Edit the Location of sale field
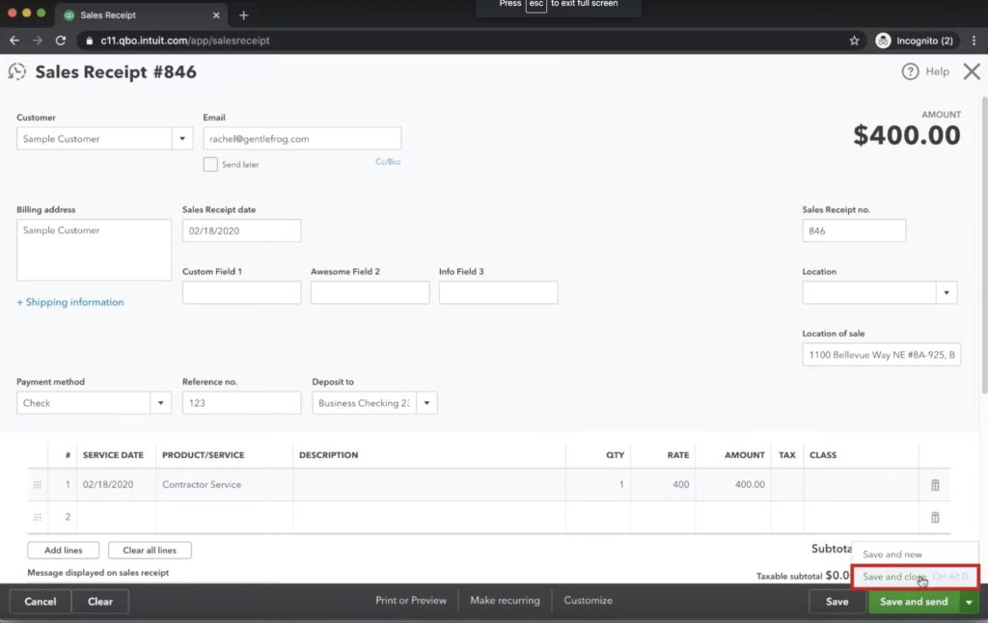Screen dimensions: 988x623 click(881, 355)
